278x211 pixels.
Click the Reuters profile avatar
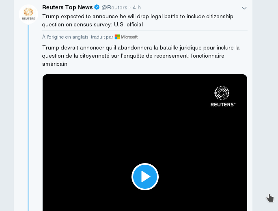(28, 14)
